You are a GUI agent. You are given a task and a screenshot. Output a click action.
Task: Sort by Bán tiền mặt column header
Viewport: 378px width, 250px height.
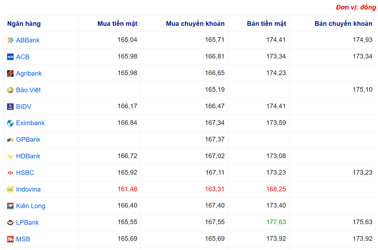tap(266, 24)
